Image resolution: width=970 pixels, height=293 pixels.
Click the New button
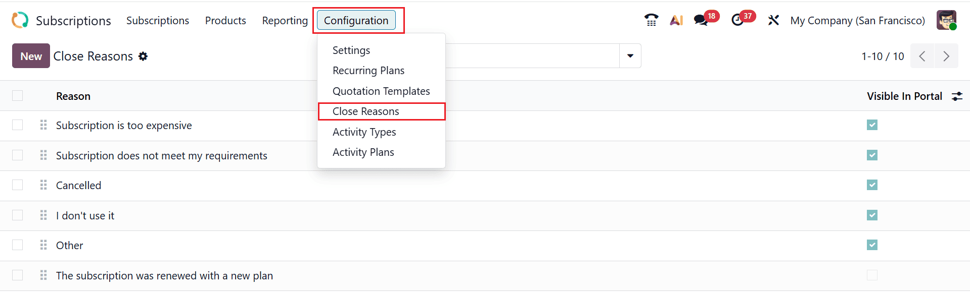point(30,55)
